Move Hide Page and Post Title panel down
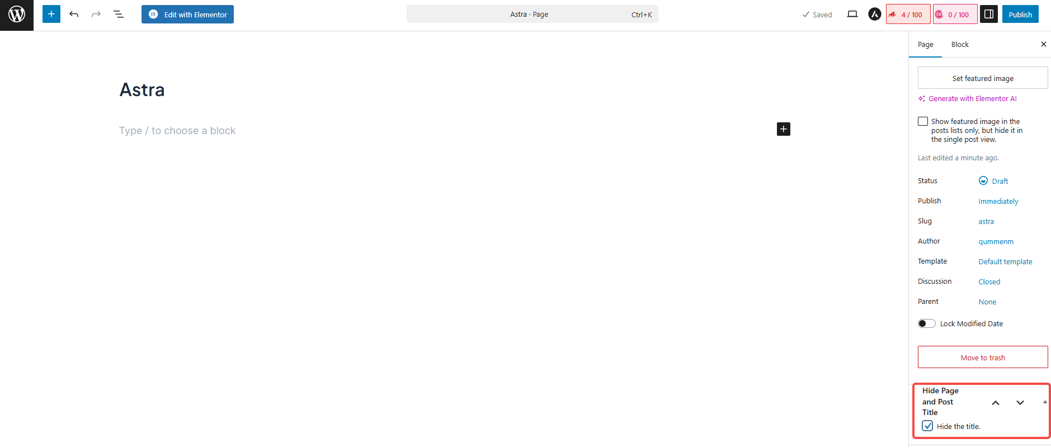 tap(1020, 403)
